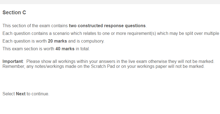220x114 pixels.
Task: Click the bold 'two constructed response questions' text
Action: 107,26
